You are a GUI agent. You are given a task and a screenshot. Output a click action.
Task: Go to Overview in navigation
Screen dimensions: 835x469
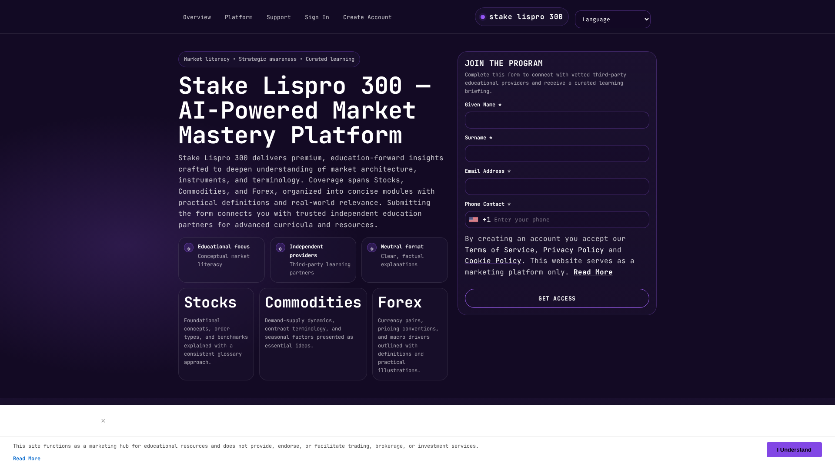point(197,17)
